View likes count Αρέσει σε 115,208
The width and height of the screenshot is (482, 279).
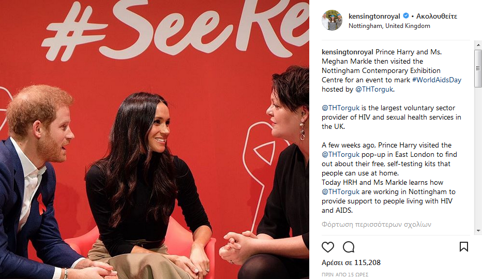point(351,262)
